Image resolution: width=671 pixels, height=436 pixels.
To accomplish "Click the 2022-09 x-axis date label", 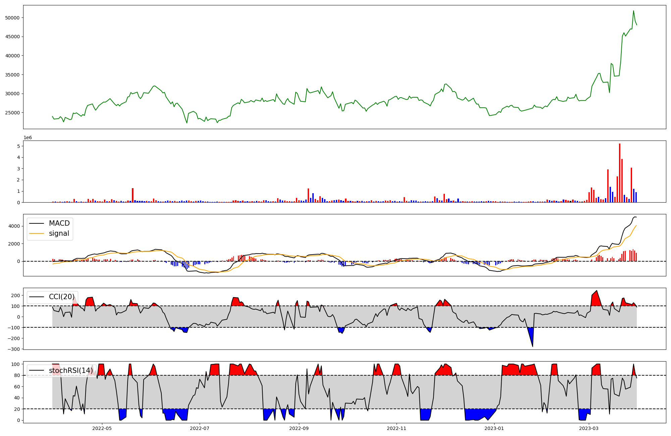I will point(299,428).
